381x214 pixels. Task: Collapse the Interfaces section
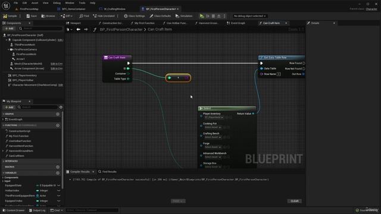[4, 161]
